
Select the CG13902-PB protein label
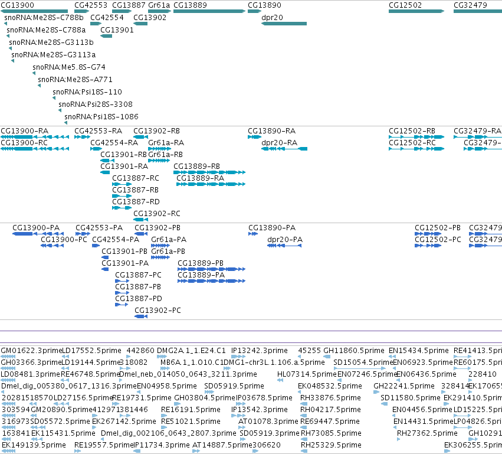tap(158, 228)
